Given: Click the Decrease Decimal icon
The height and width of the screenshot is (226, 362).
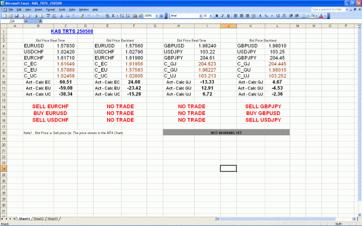Looking at the screenshot, I should click(283, 16).
